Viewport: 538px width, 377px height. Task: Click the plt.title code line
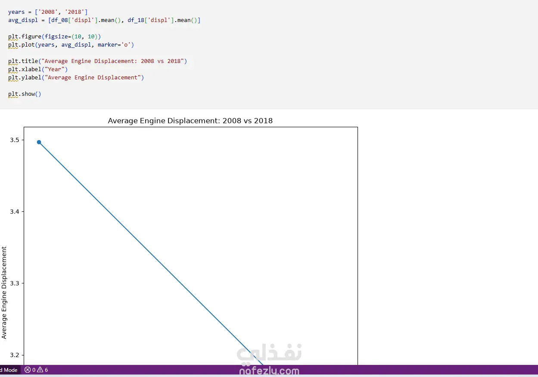click(97, 61)
